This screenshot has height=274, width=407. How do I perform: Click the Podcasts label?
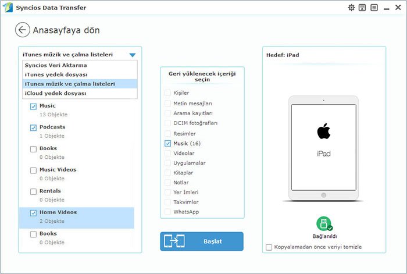pos(52,127)
